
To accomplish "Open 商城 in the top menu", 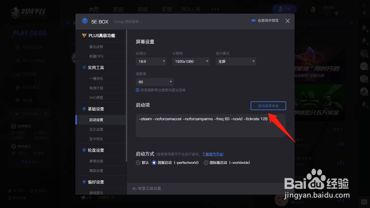I will click(x=142, y=9).
